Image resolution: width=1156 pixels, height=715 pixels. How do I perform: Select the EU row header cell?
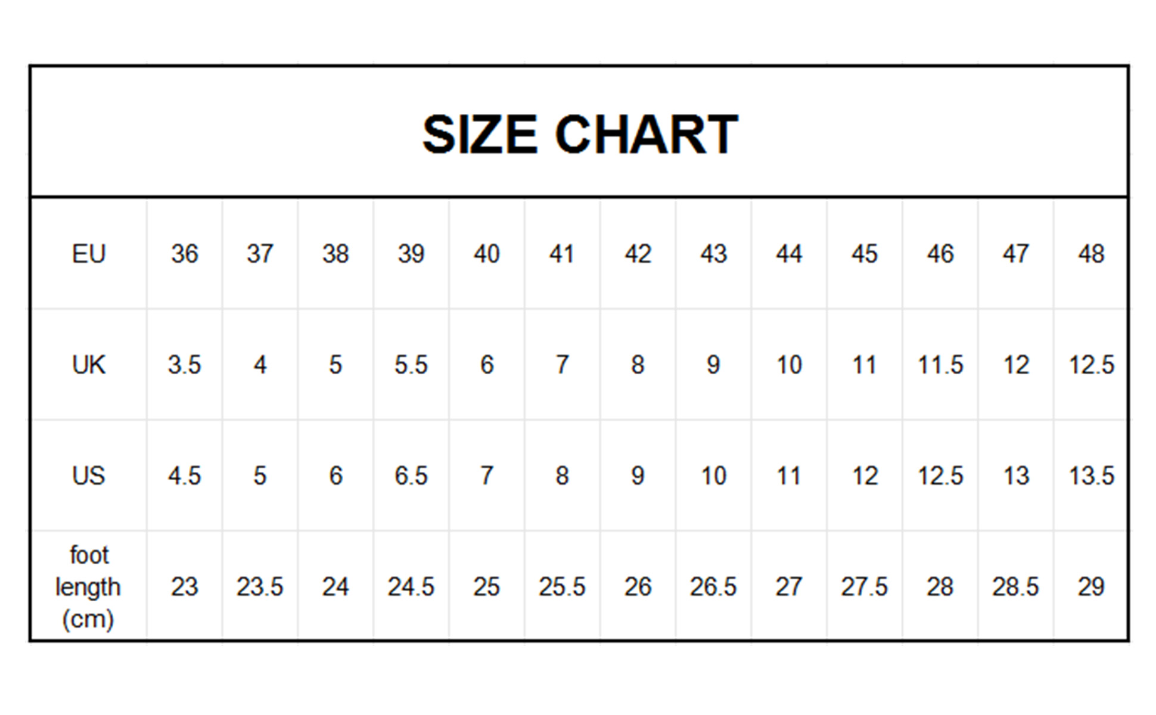point(88,254)
